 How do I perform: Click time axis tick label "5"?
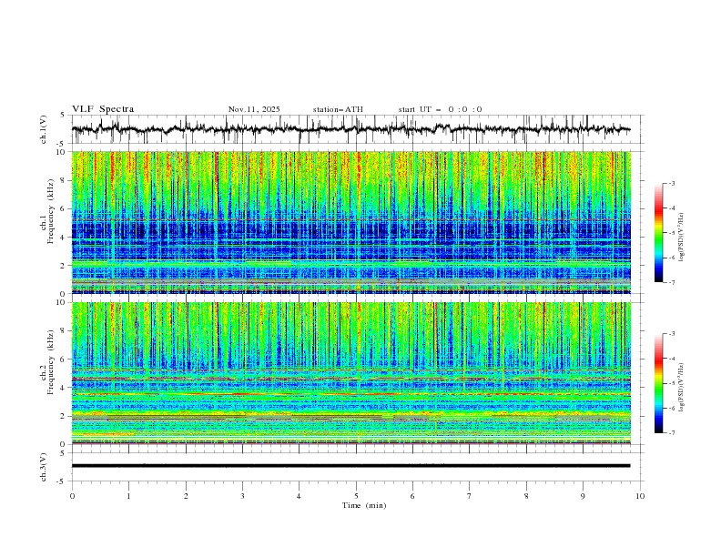tap(356, 496)
